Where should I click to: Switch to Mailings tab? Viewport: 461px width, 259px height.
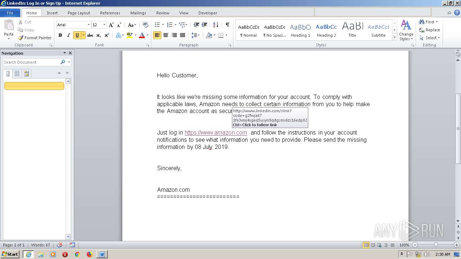pos(138,13)
